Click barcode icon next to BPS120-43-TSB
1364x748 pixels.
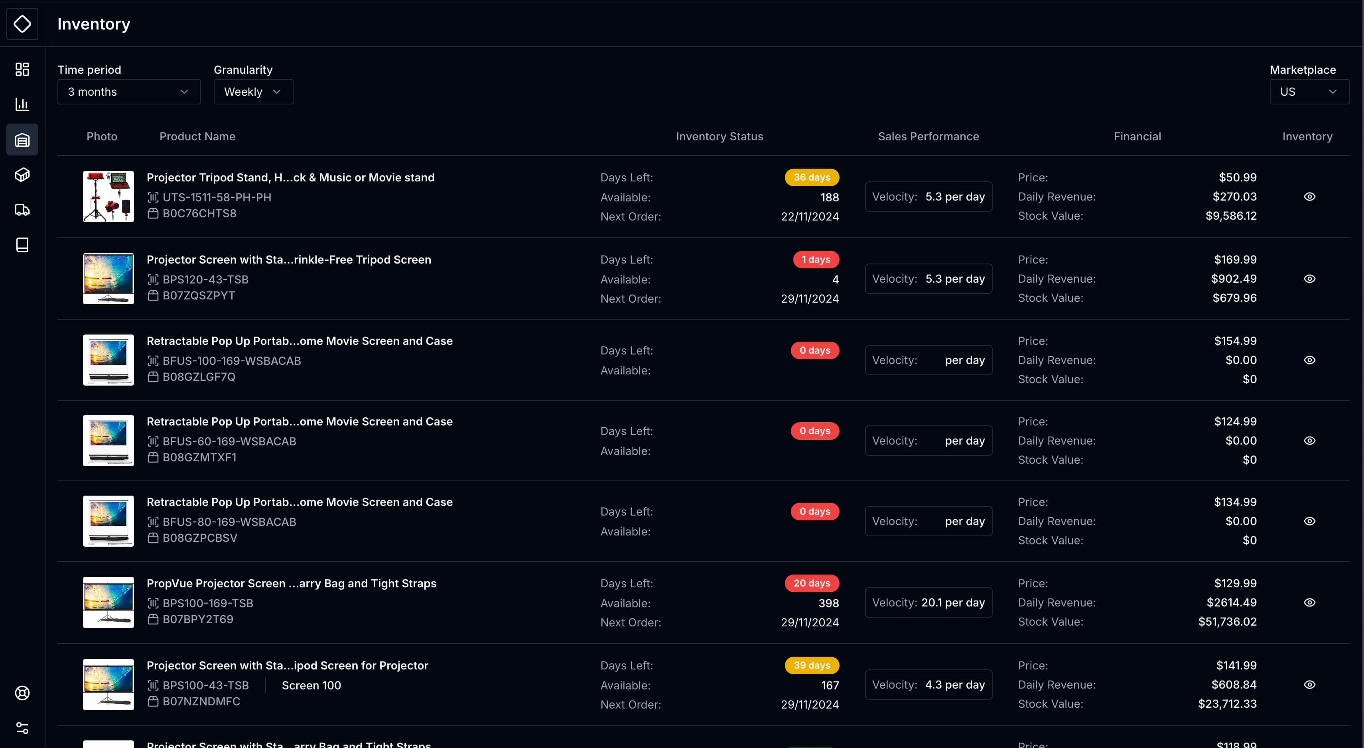tap(153, 280)
